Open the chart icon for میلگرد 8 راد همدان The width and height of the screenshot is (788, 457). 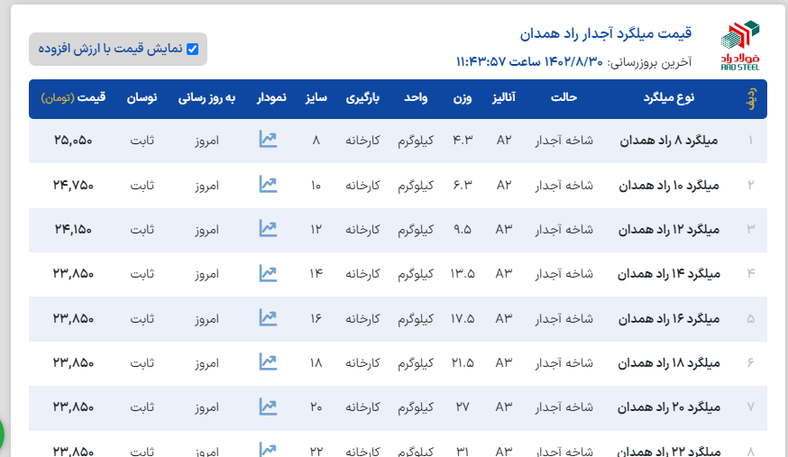268,140
